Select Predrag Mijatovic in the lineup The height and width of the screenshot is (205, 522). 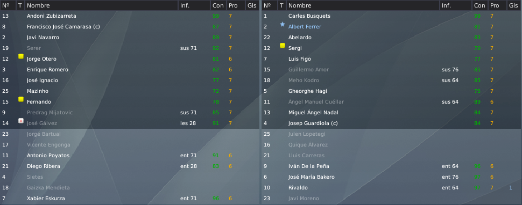[x=130, y=113]
